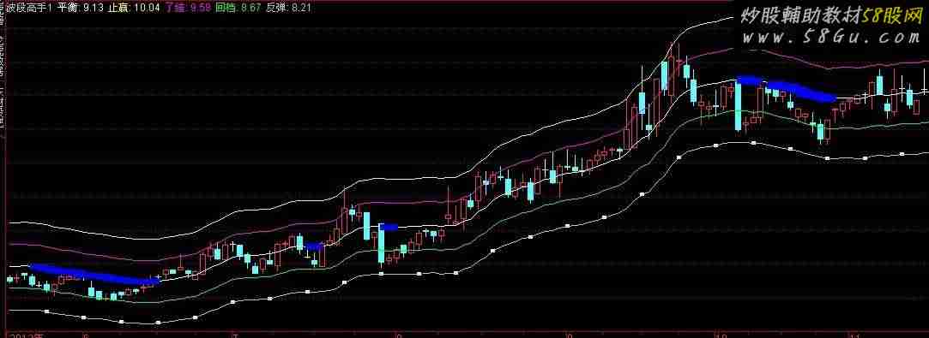Screen dimensions: 929x338
Task: Click the 止赢 10.04 indicator value
Action: coord(135,7)
